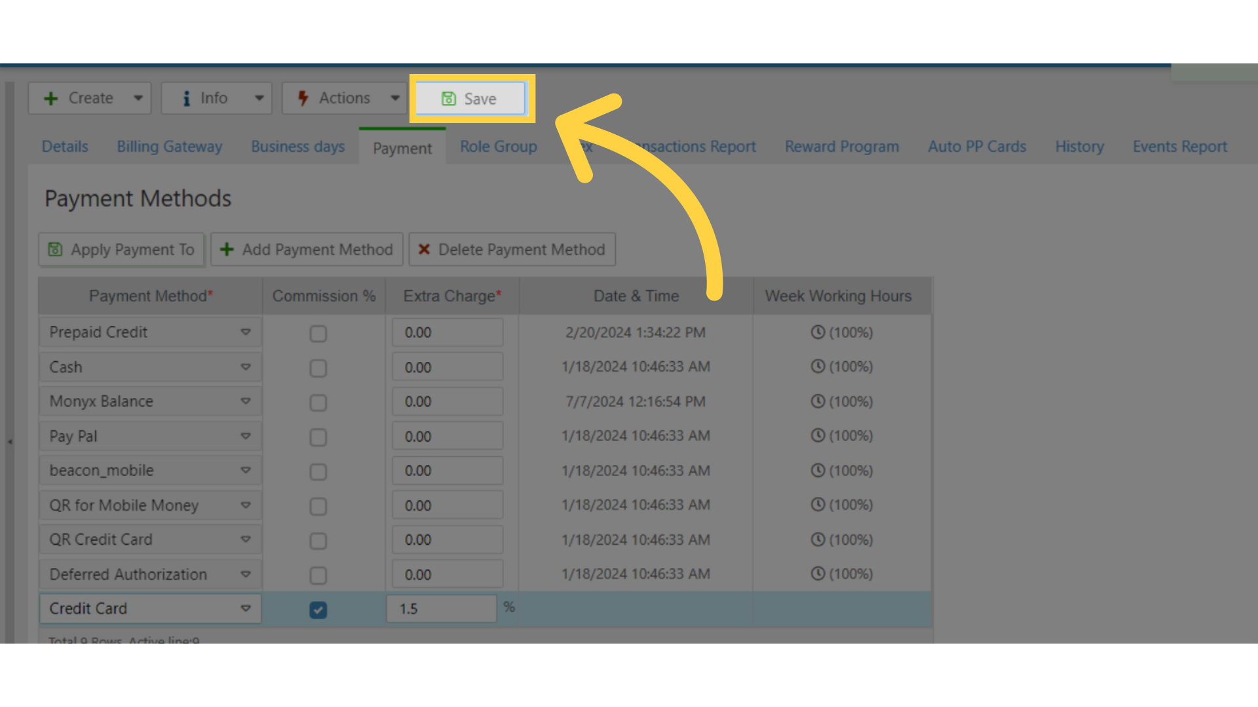Click the Actions lightning bolt button
This screenshot has width=1258, height=707.
[x=334, y=98]
